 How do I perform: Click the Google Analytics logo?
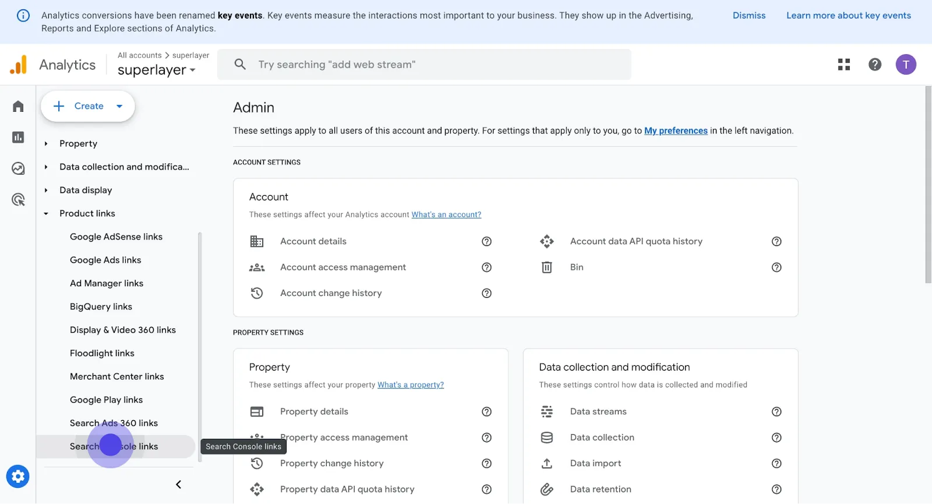tap(19, 65)
